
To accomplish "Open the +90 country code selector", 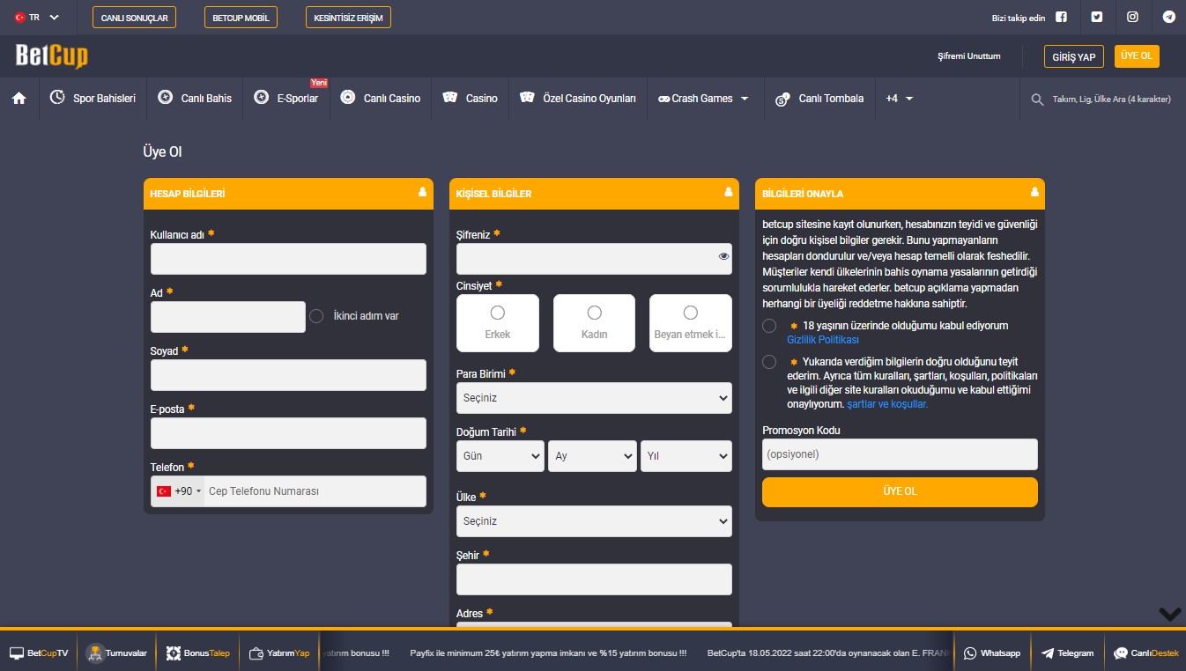I will pos(179,491).
